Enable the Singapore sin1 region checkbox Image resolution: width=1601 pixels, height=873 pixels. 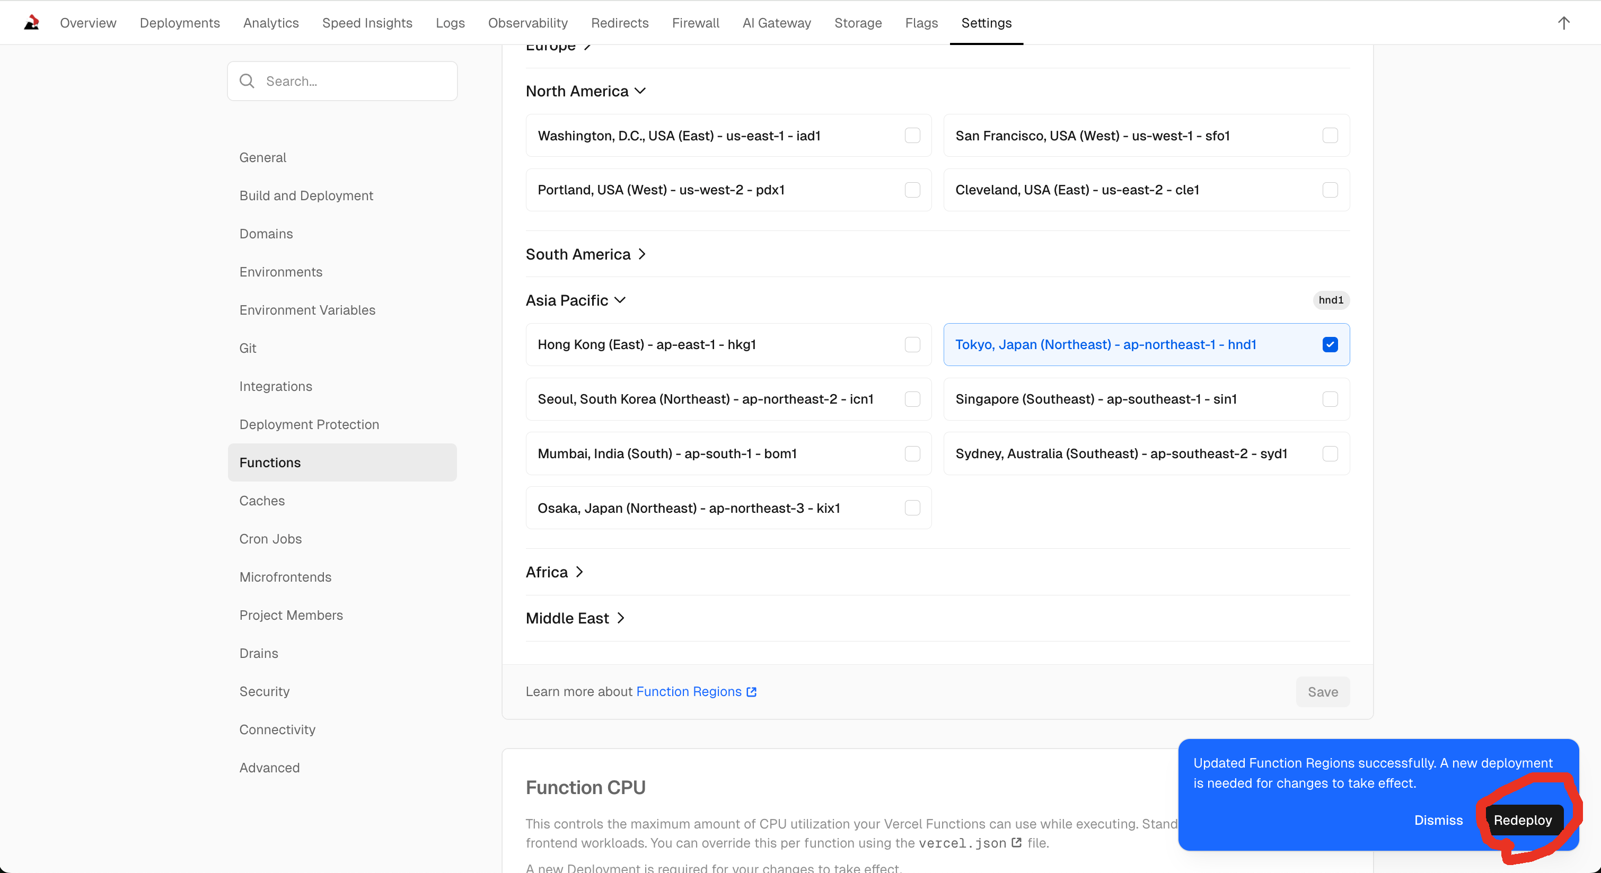pyautogui.click(x=1330, y=399)
